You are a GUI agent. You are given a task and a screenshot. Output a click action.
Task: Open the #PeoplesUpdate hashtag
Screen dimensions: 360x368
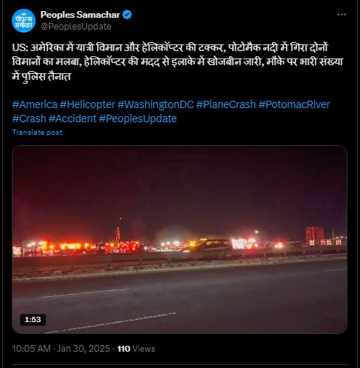[x=138, y=118]
